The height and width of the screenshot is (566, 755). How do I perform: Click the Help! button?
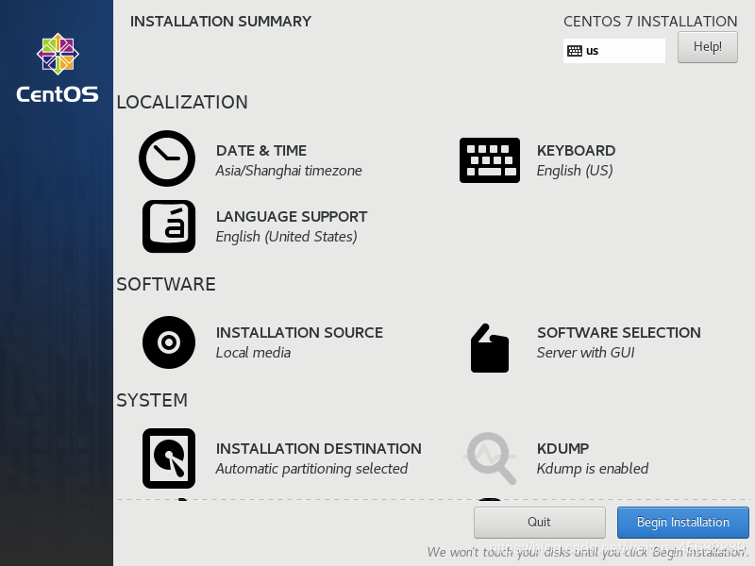pos(707,47)
